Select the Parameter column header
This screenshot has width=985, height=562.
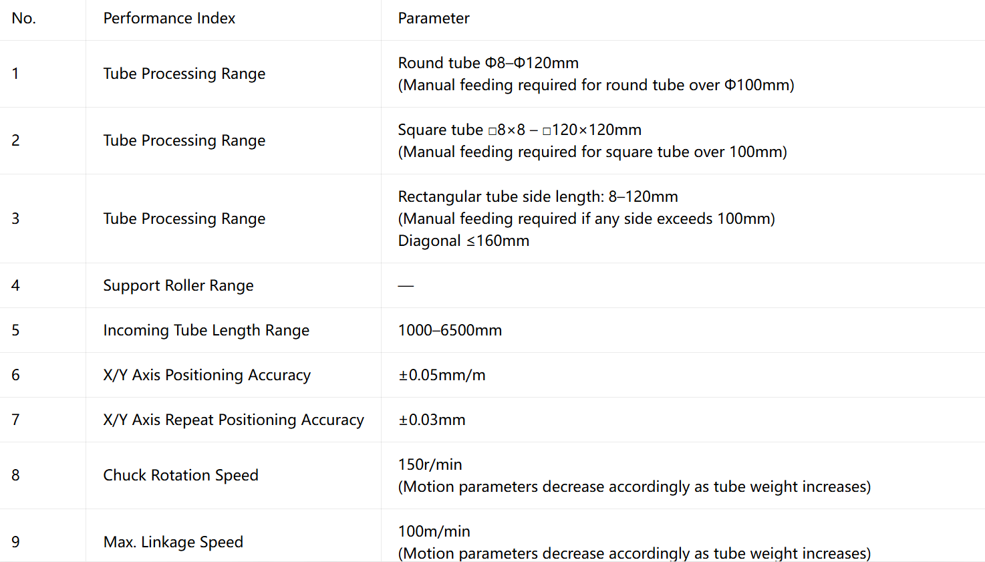coord(434,19)
